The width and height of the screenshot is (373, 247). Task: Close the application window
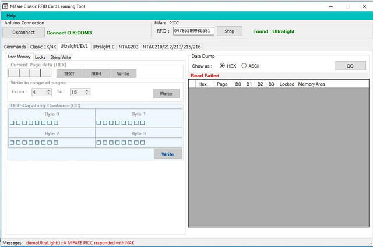(364, 6)
